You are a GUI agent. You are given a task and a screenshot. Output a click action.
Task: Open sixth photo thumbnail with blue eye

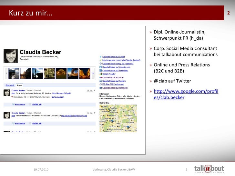click(73, 73)
